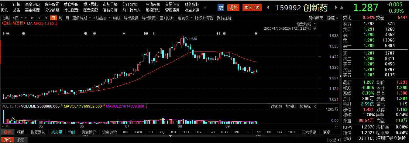Select the 月 monthly K-line period
Viewport: 409px width, 143px height.
[67, 18]
